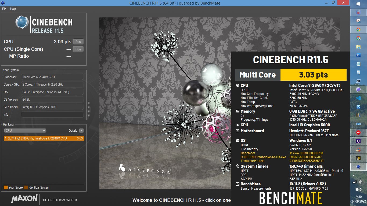The height and width of the screenshot is (206, 367).
Task: Click the GPU icon in BenchMate overlay
Action: (238, 125)
